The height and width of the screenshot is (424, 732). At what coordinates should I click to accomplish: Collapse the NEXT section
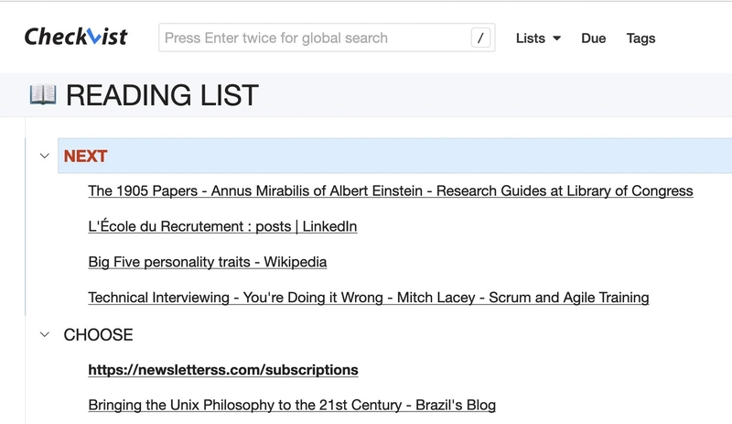point(44,156)
